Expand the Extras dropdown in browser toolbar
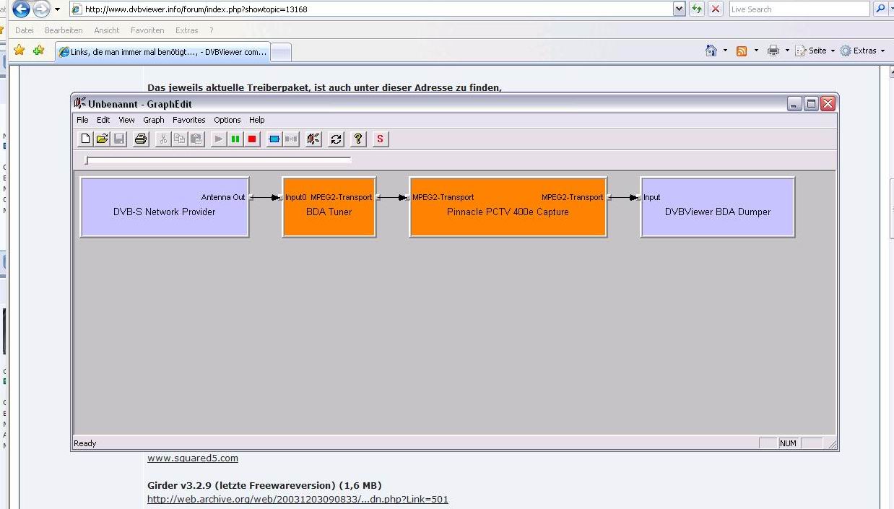The height and width of the screenshot is (509, 894). point(882,51)
